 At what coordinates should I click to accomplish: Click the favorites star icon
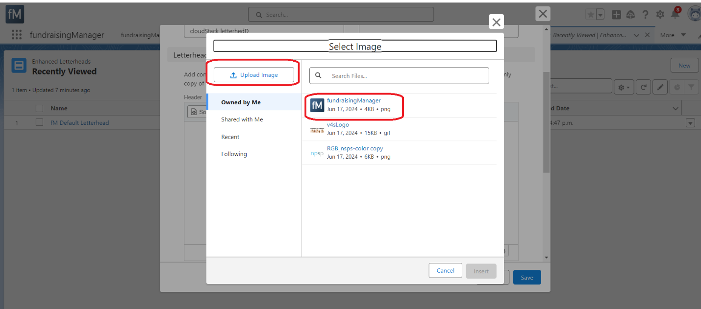tap(591, 15)
